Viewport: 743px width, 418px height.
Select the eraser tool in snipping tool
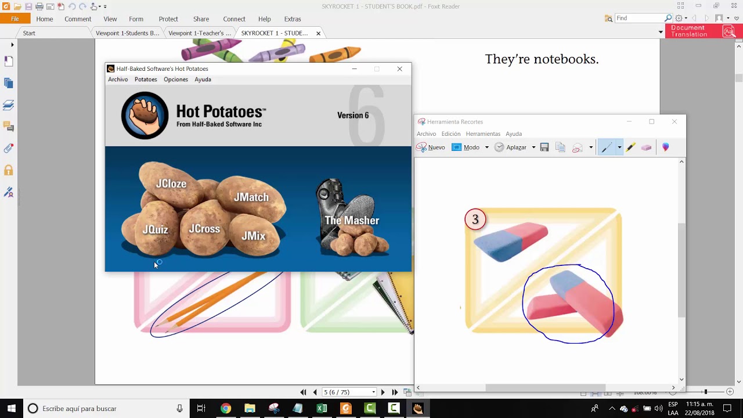[646, 147]
